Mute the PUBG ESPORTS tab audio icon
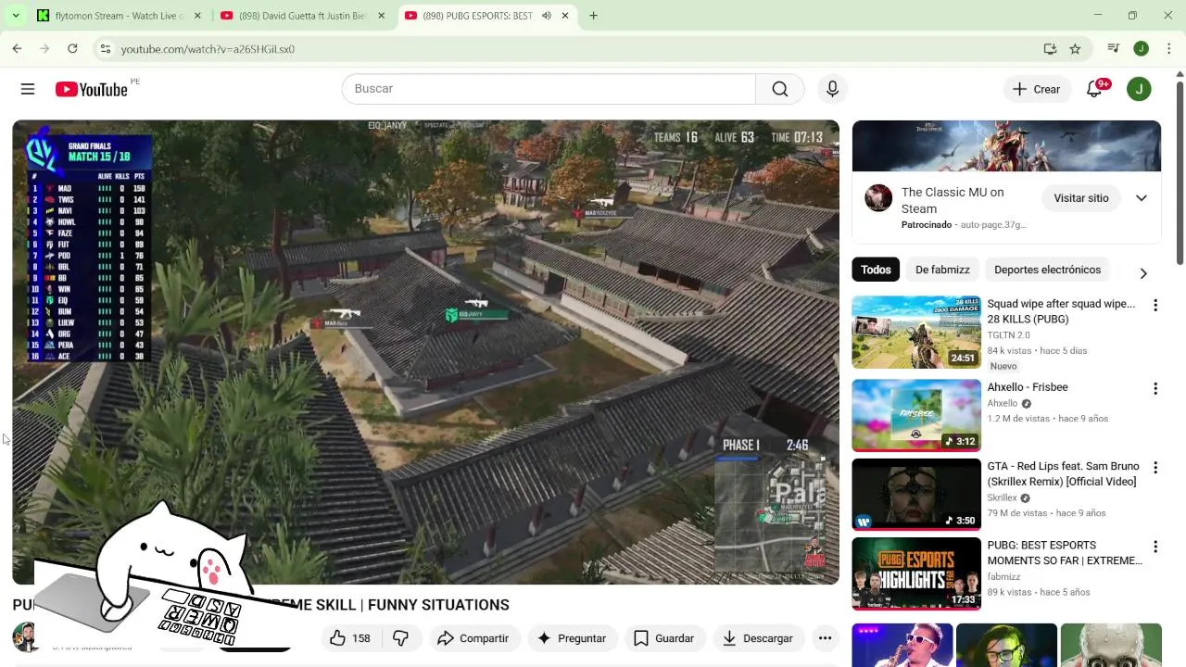 [x=547, y=16]
